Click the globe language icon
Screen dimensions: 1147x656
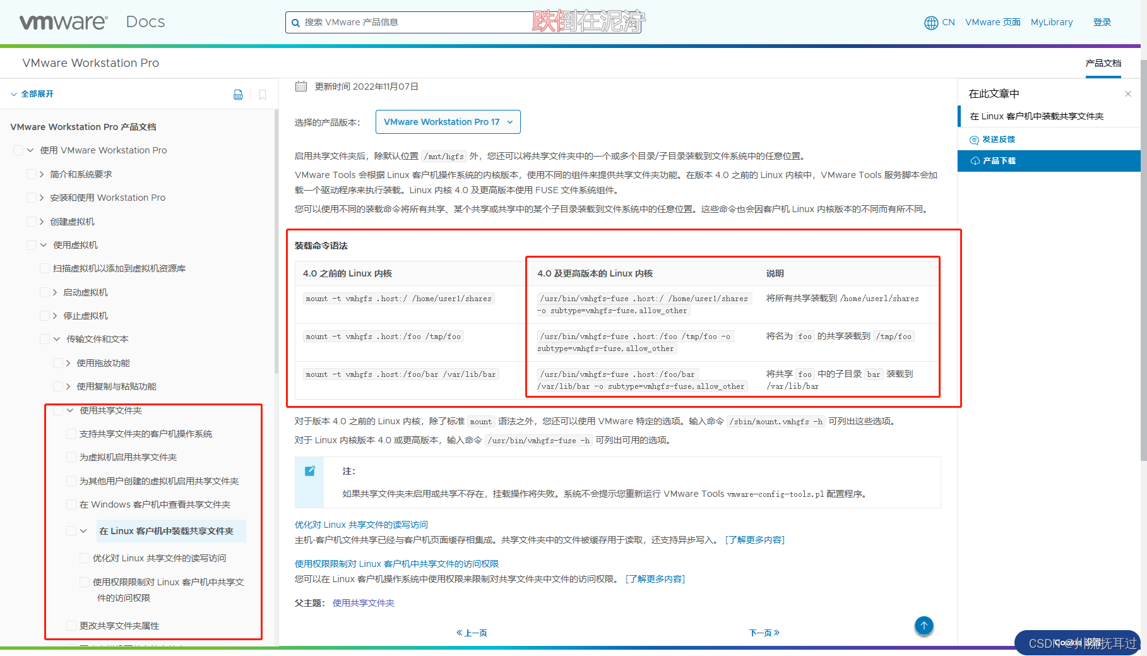click(x=930, y=23)
